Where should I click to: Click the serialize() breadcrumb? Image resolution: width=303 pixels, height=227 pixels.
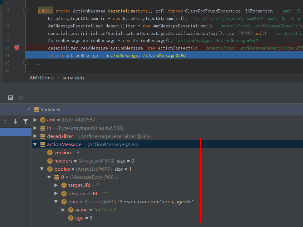[73, 78]
